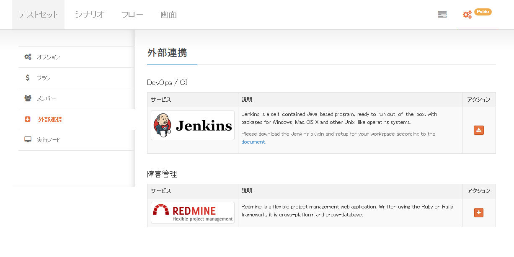Open the Jenkins setup document link

(x=253, y=142)
